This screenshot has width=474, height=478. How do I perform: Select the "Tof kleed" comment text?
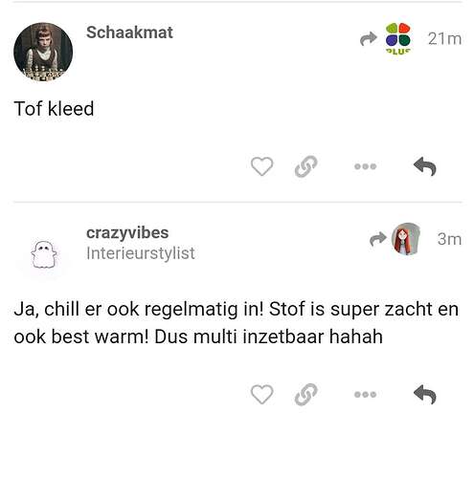click(x=54, y=109)
